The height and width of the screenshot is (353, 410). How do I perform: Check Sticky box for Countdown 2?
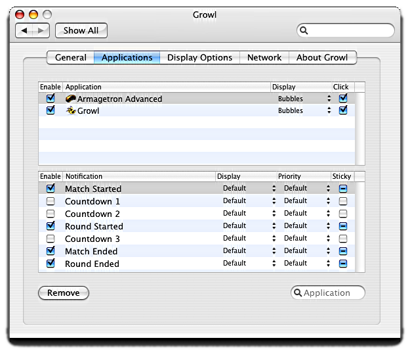[343, 214]
